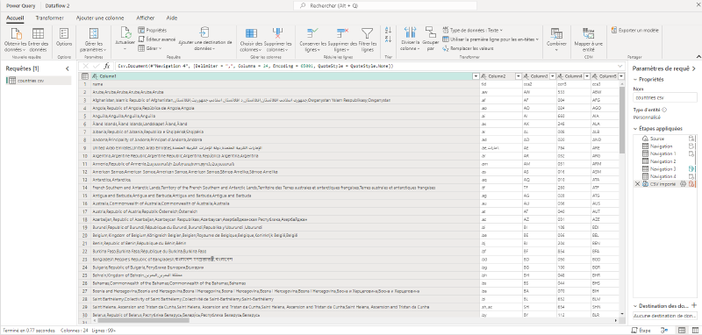Click Diviser la colonne

[410, 39]
